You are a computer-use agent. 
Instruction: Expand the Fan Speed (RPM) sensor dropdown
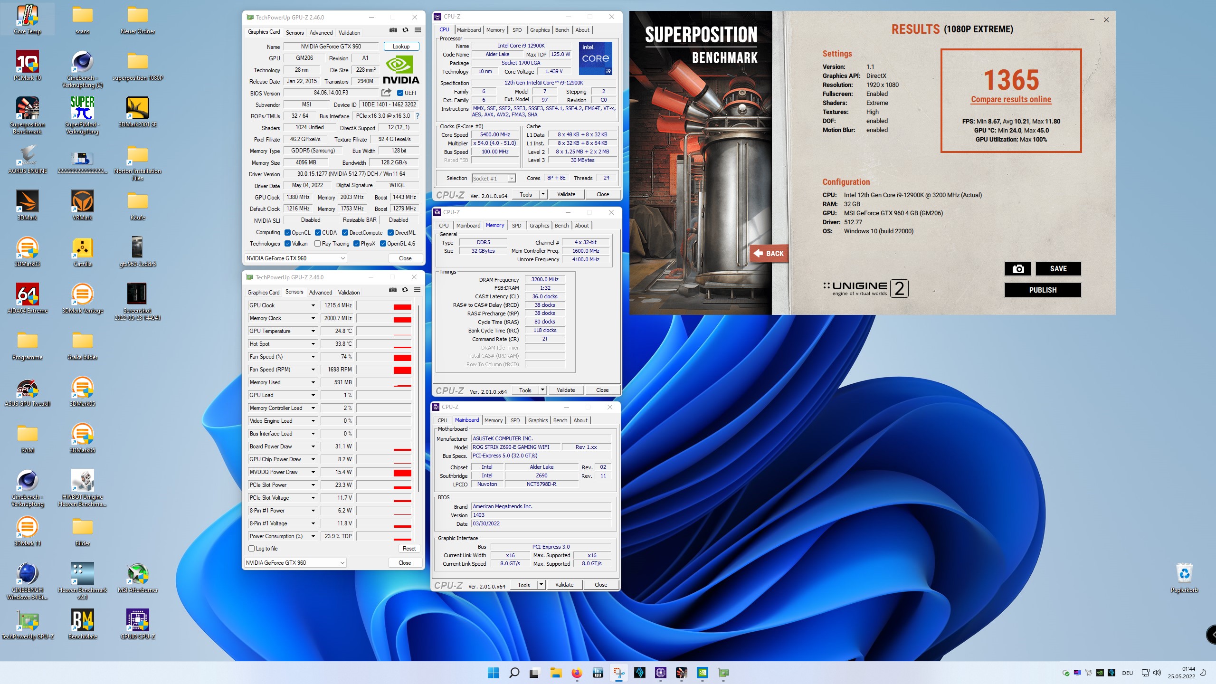click(x=313, y=370)
